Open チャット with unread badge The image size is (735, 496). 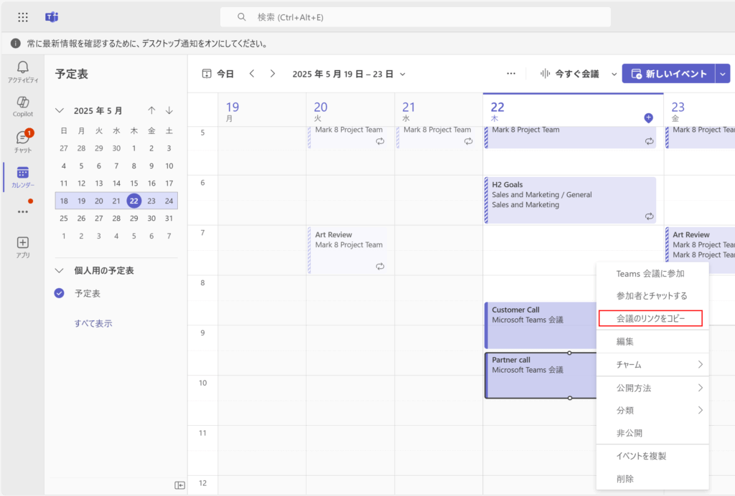(x=22, y=141)
